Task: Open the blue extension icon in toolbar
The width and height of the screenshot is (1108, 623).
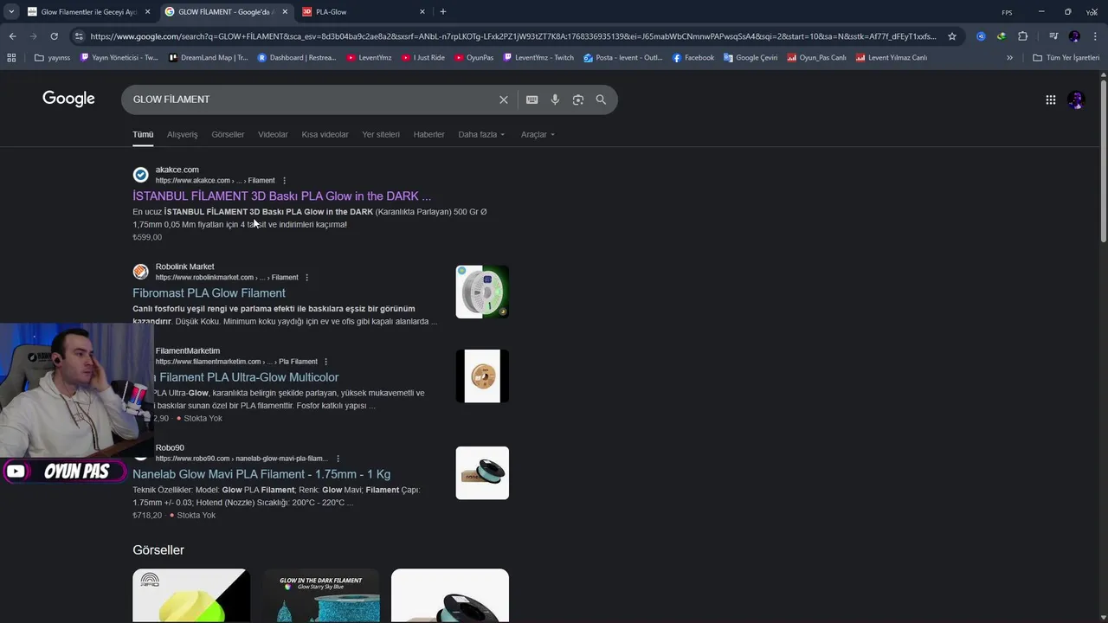Action: coord(981,36)
